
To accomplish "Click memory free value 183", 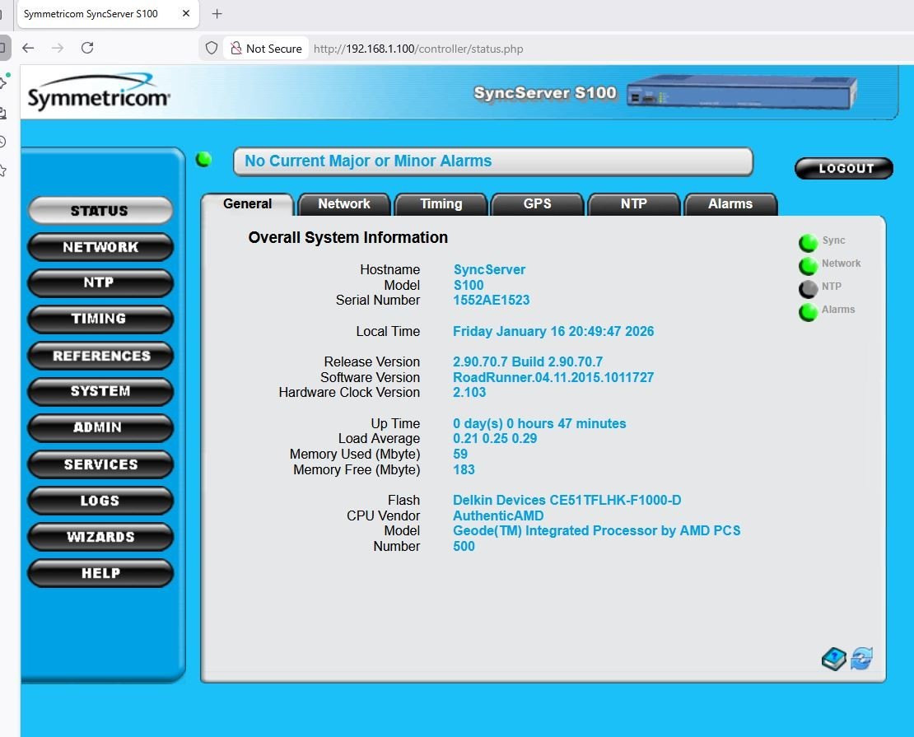I will point(464,469).
